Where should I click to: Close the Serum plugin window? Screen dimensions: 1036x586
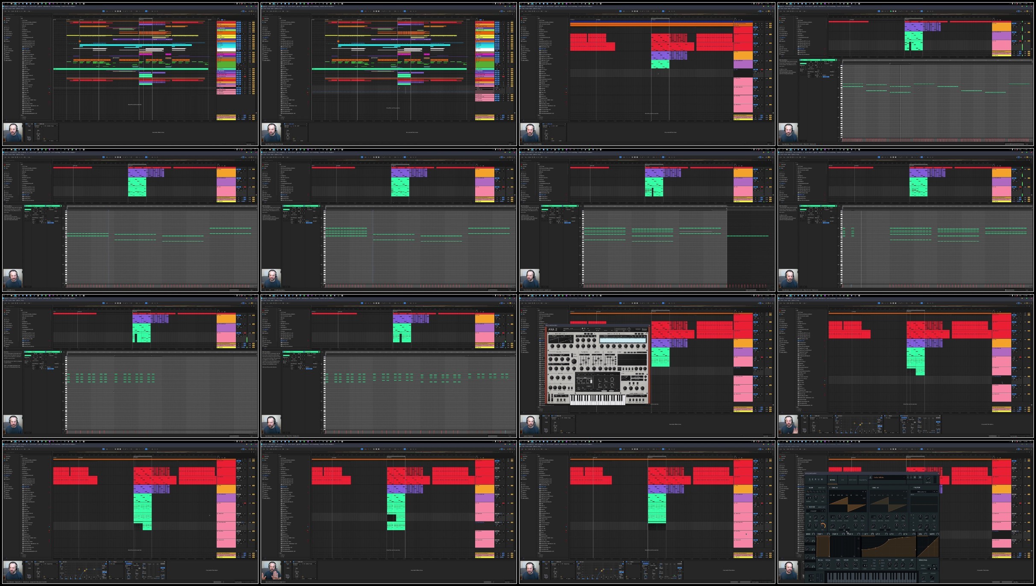coord(938,473)
